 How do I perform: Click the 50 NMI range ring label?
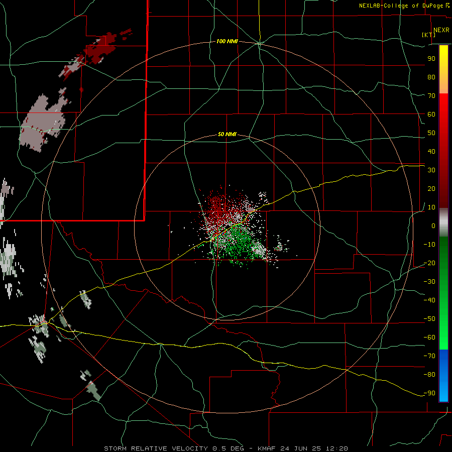pyautogui.click(x=227, y=134)
